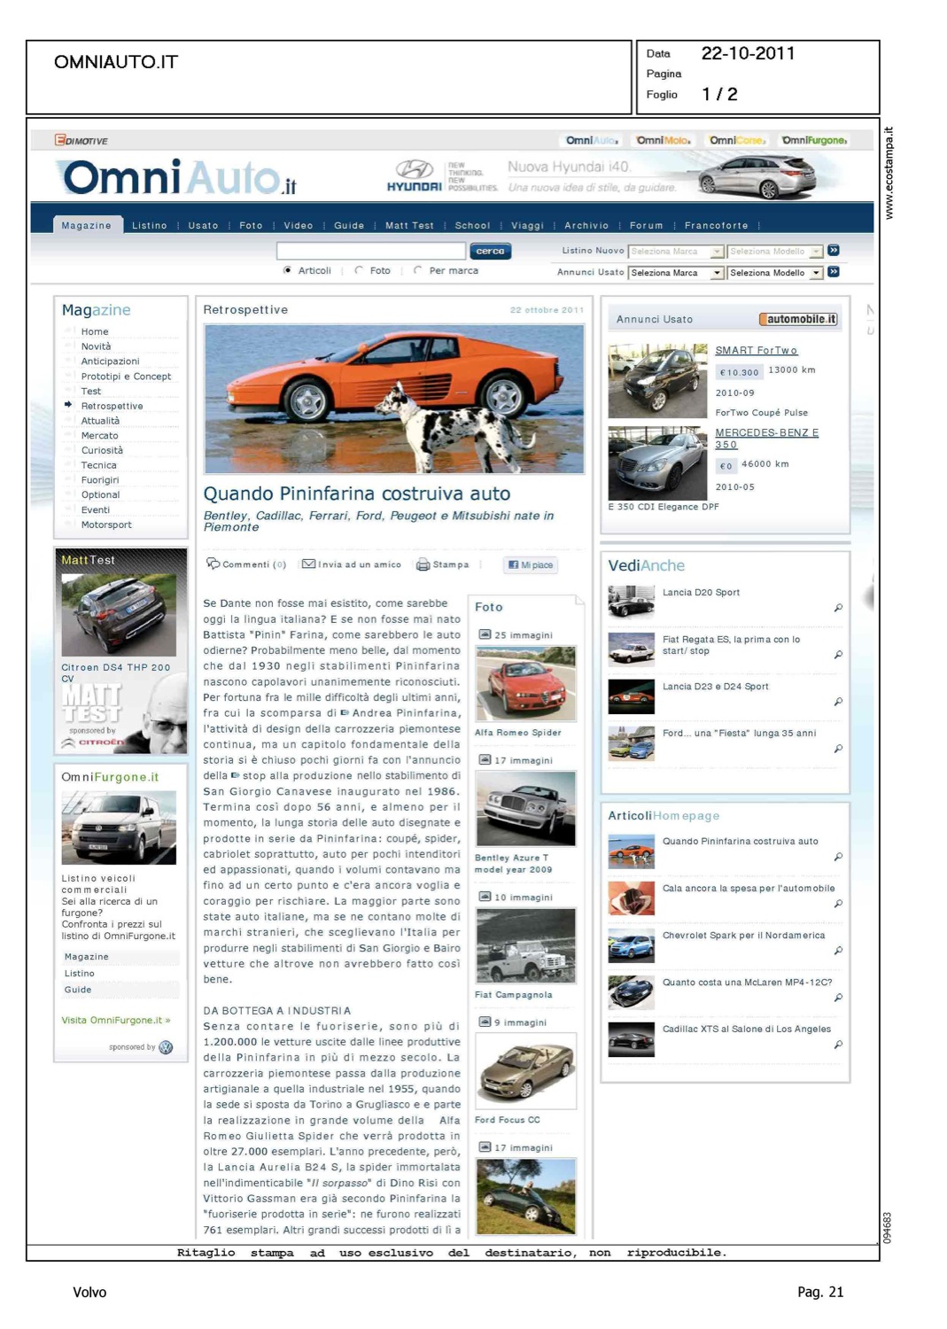
Task: Click the arrow button next to Annunci Usato dropdowns
Action: (834, 272)
